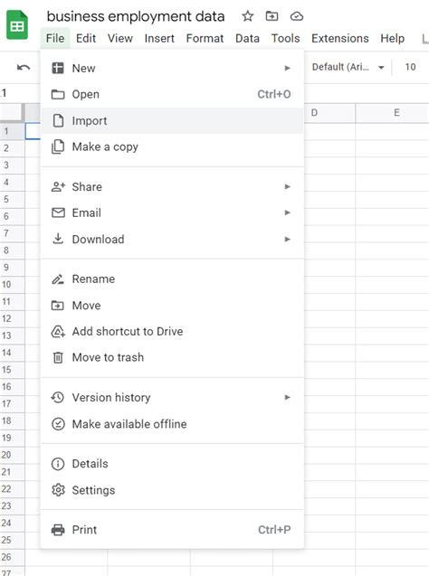Click the undo arrow in the toolbar

pos(24,67)
